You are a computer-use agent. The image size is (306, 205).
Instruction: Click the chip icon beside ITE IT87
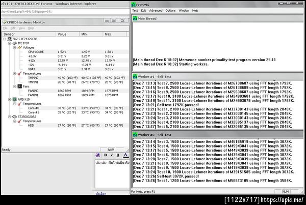tap(15, 43)
